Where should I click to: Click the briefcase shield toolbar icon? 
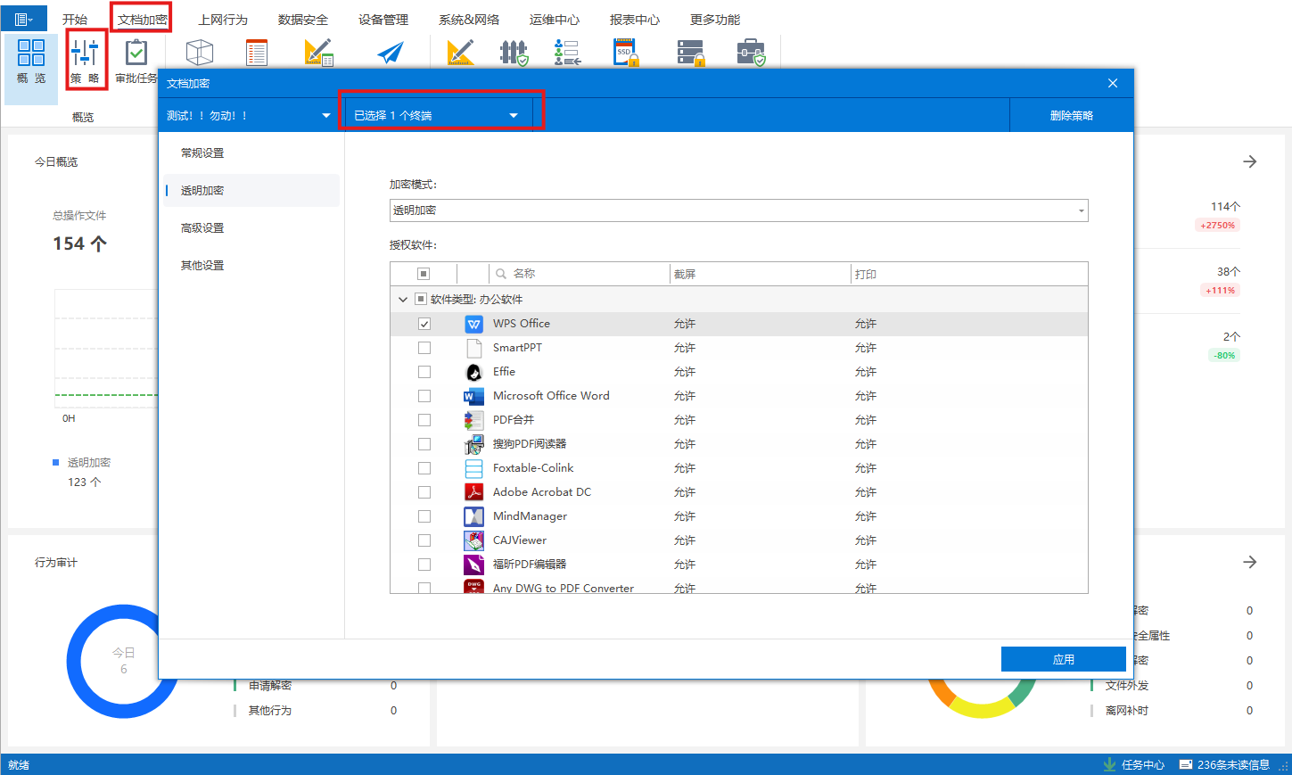coord(751,54)
